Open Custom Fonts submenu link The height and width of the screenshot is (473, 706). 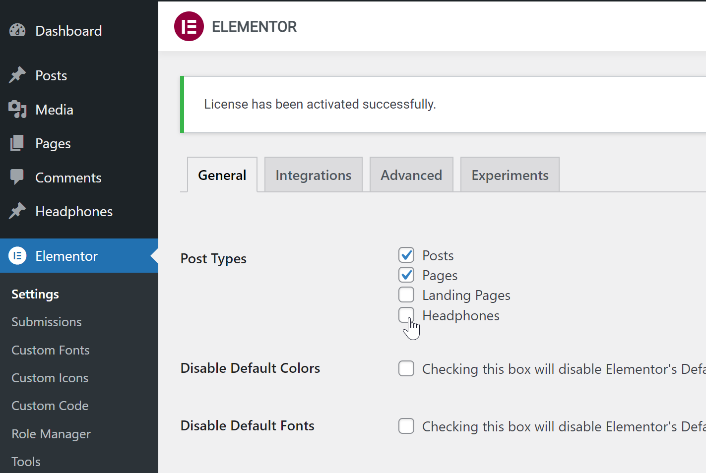pyautogui.click(x=51, y=350)
